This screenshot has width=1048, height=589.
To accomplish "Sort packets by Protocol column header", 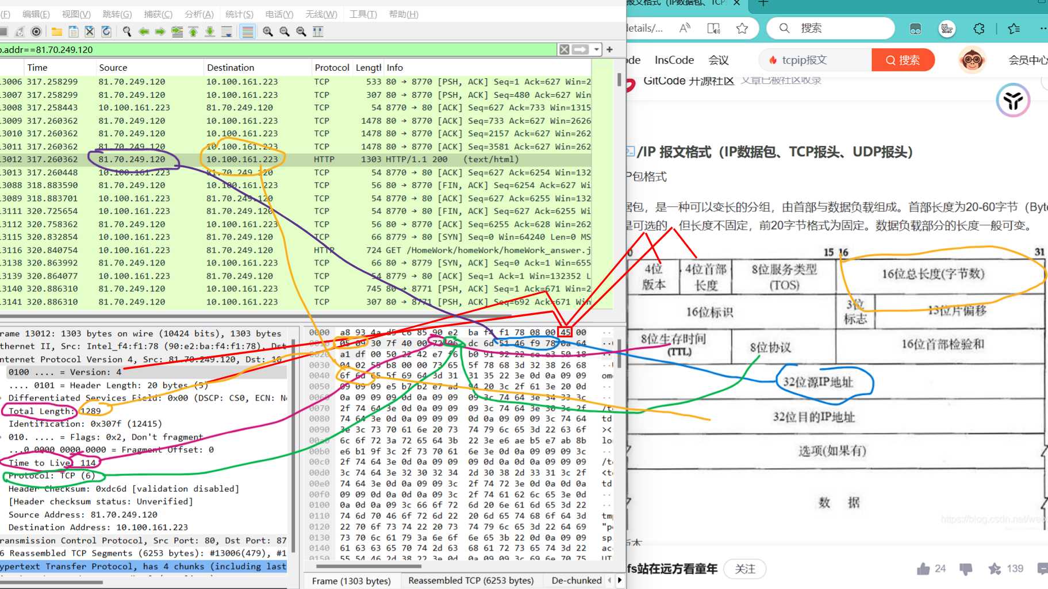I will tap(332, 67).
